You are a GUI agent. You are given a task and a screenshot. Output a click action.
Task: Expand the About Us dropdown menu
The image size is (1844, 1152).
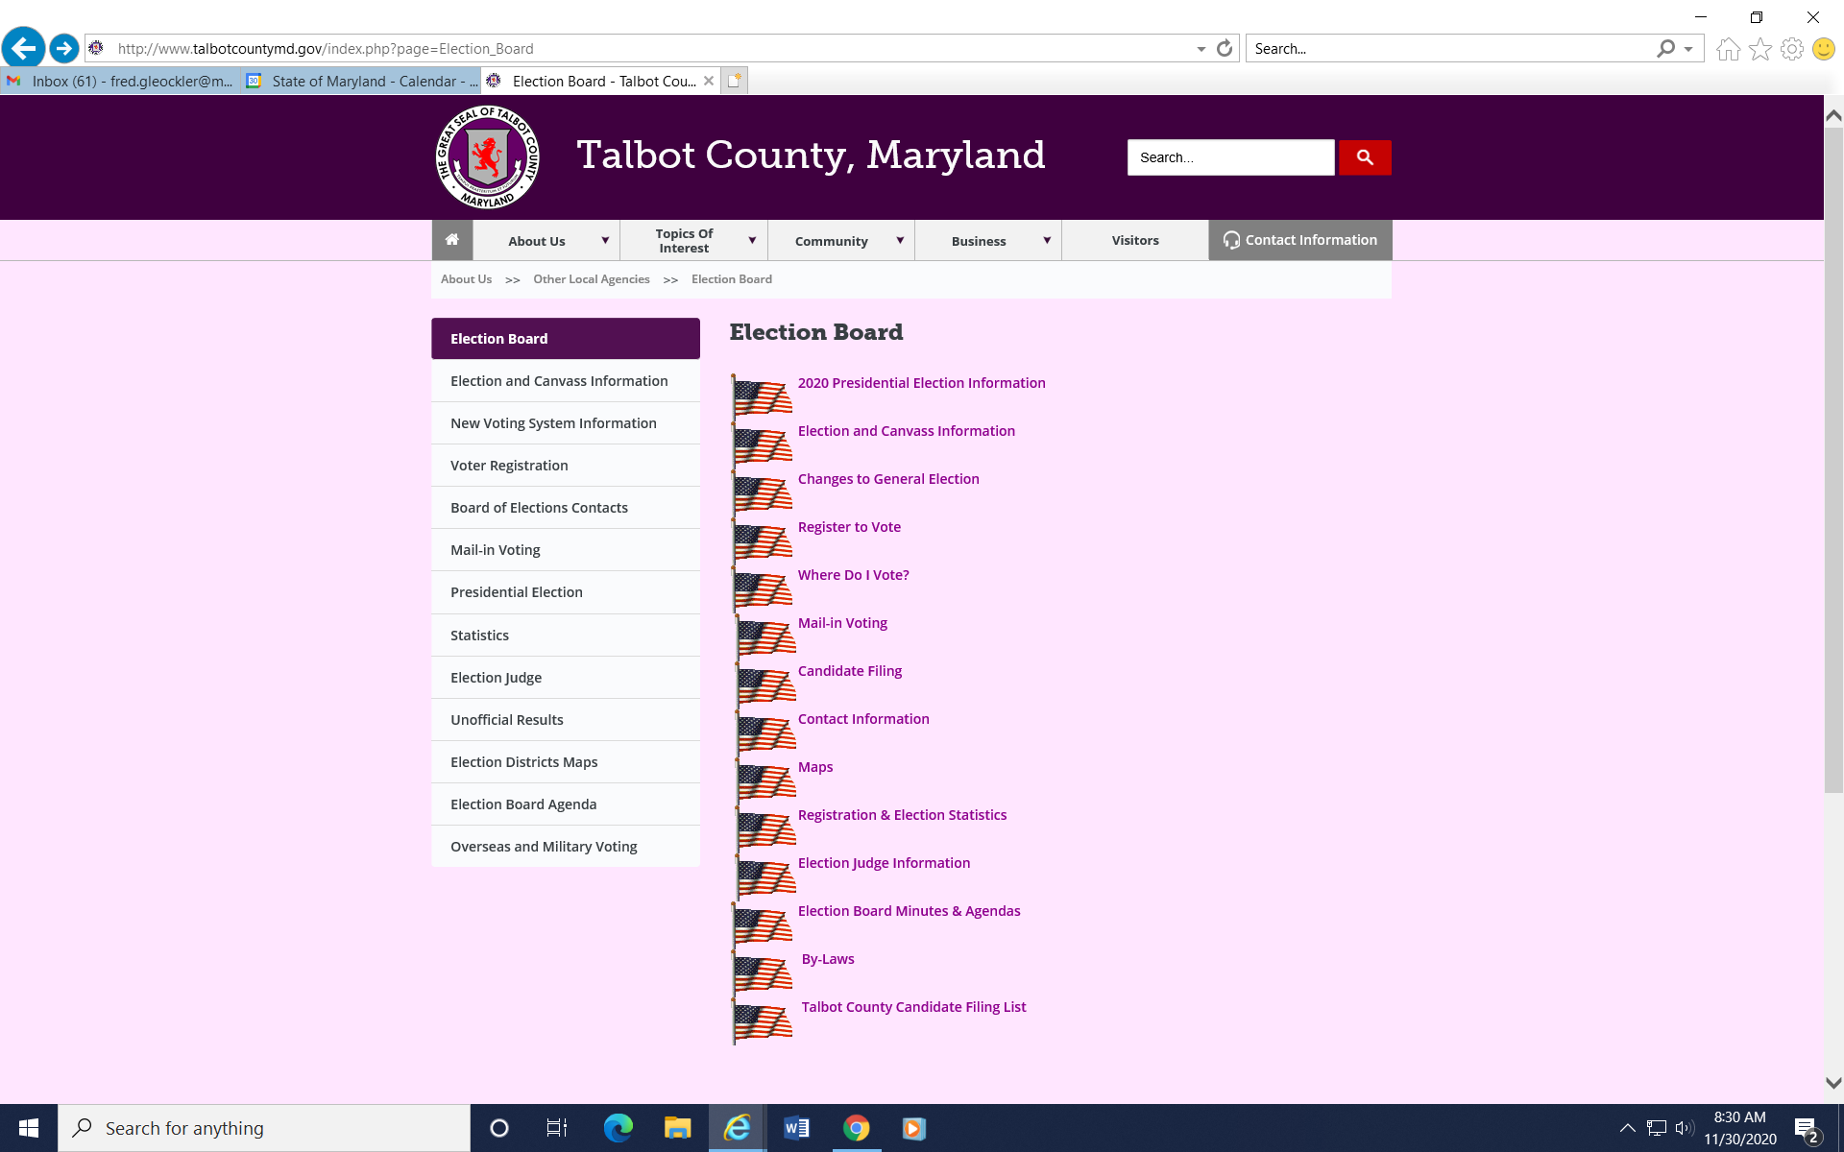[605, 241]
